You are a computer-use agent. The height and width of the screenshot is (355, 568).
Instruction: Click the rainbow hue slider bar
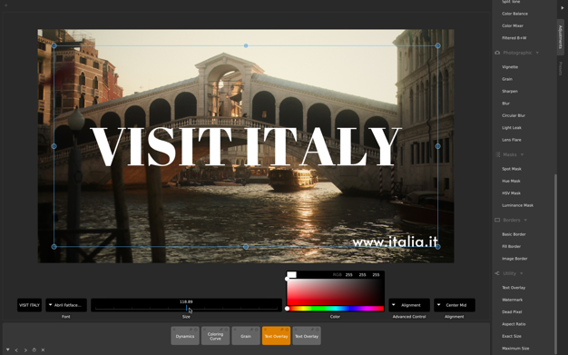(x=335, y=309)
